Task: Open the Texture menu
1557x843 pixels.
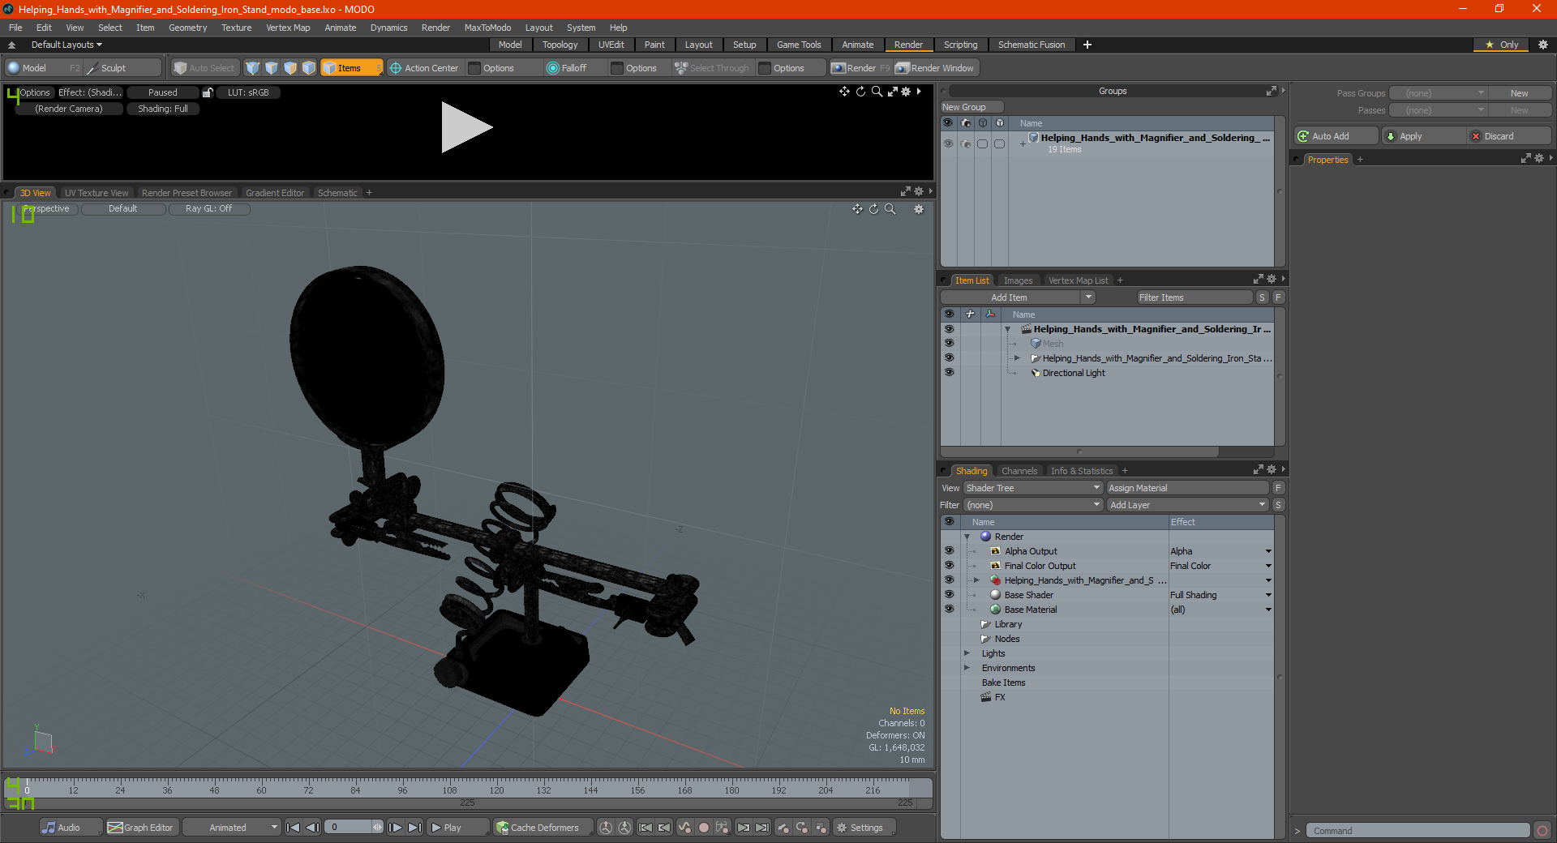Action: (236, 28)
